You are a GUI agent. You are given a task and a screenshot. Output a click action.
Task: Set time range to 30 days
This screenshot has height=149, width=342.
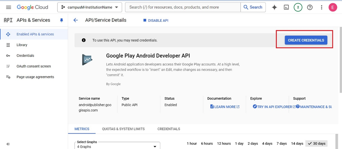tap(316, 143)
